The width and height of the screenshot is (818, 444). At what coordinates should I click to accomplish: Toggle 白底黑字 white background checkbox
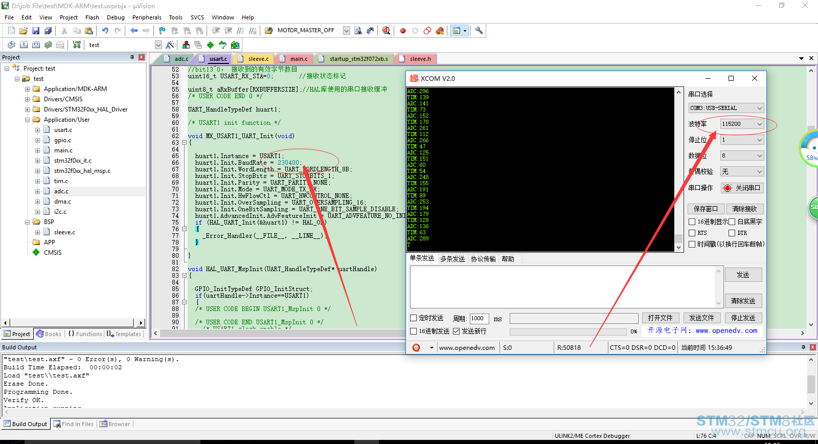click(732, 221)
